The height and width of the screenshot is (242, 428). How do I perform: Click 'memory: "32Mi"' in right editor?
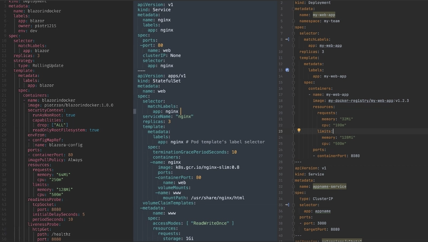tap(338, 119)
